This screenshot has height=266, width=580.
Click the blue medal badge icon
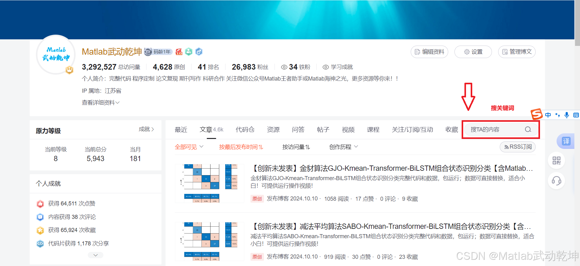click(x=199, y=52)
